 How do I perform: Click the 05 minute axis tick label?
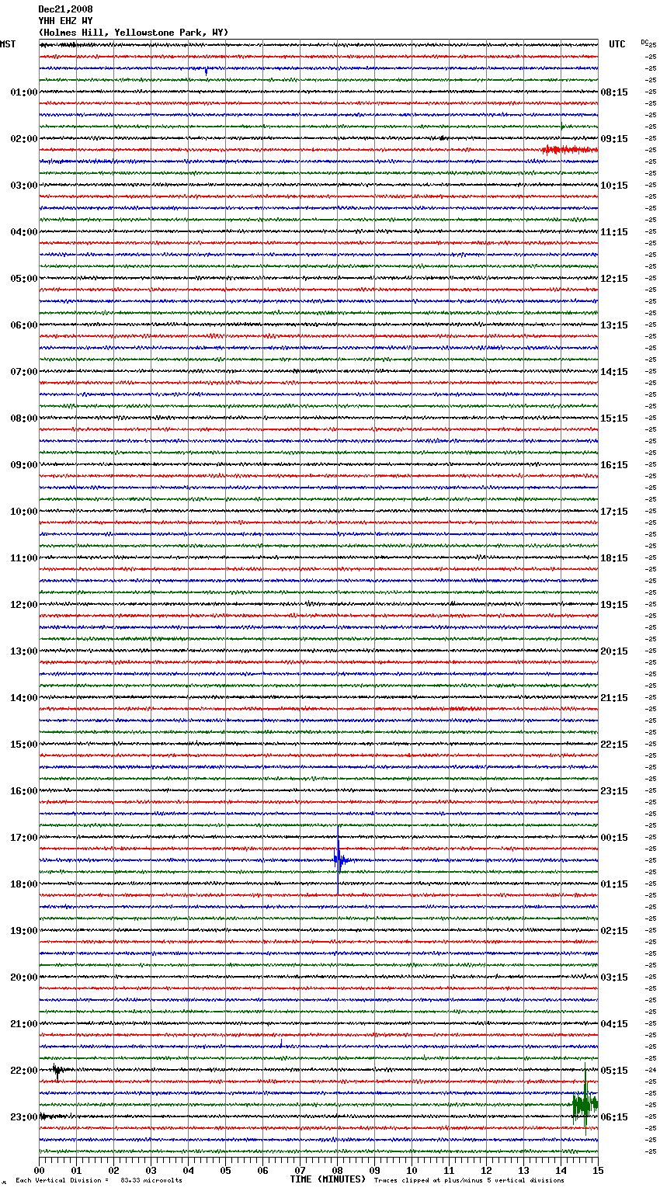coord(225,1170)
